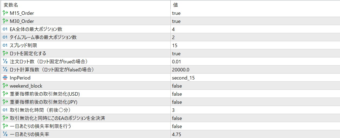The height and width of the screenshot is (138, 340).
Task: Click the enum icon beside InpPeriod
Action: click(5, 78)
